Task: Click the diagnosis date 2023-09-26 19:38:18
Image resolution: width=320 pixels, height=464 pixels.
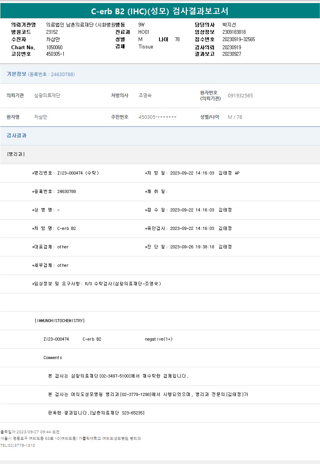Action: click(192, 247)
